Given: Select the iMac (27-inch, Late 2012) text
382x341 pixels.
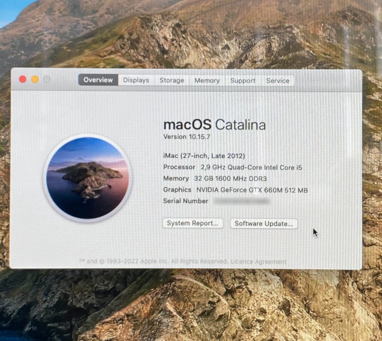Looking at the screenshot, I should [204, 156].
